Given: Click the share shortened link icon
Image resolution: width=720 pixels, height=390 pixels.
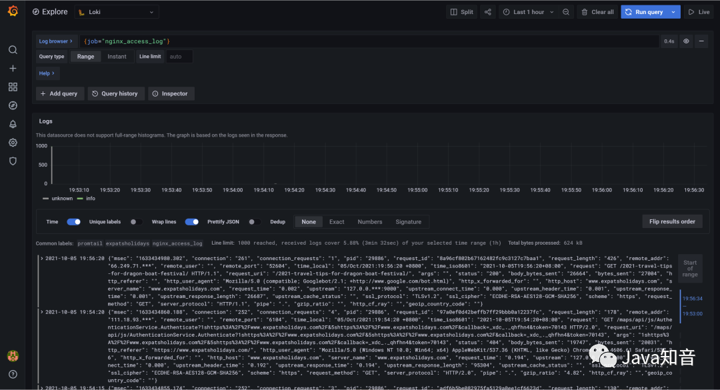Looking at the screenshot, I should point(487,12).
